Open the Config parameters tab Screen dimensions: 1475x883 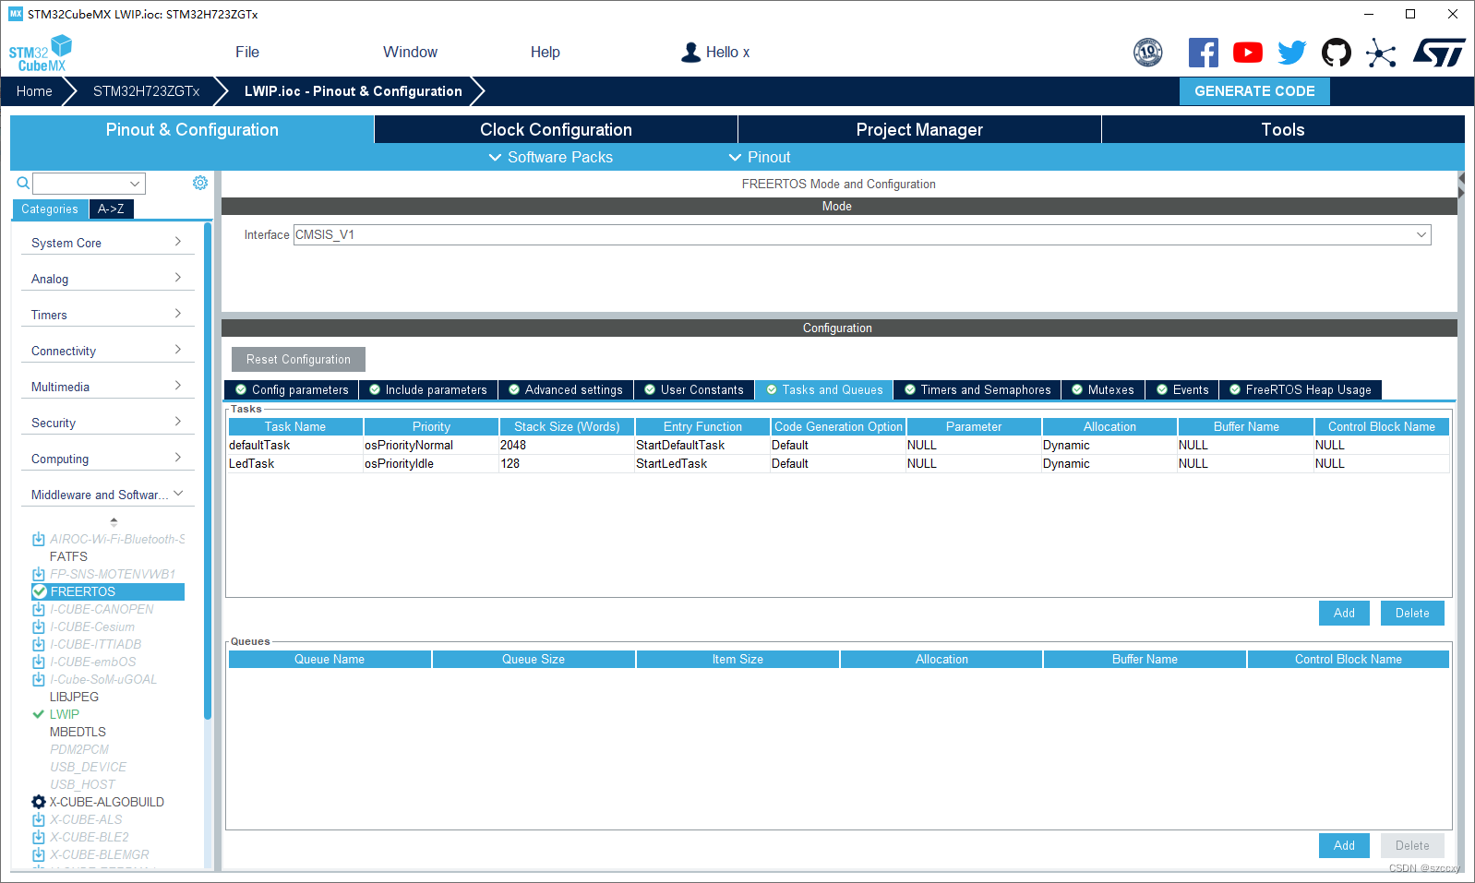tap(292, 390)
